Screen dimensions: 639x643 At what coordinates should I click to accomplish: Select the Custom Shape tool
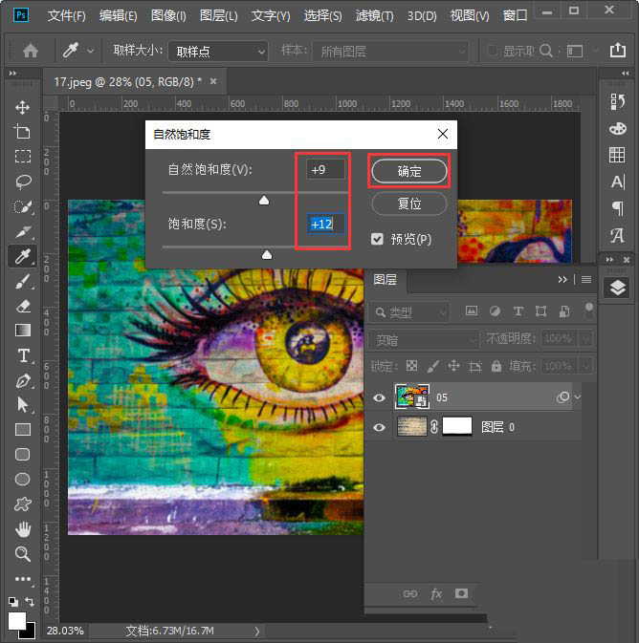click(x=23, y=504)
